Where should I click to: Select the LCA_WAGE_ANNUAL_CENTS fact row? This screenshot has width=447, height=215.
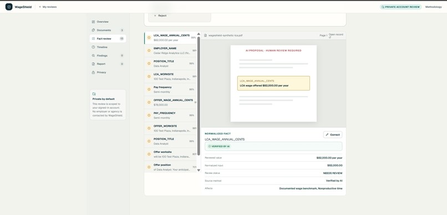(170, 38)
